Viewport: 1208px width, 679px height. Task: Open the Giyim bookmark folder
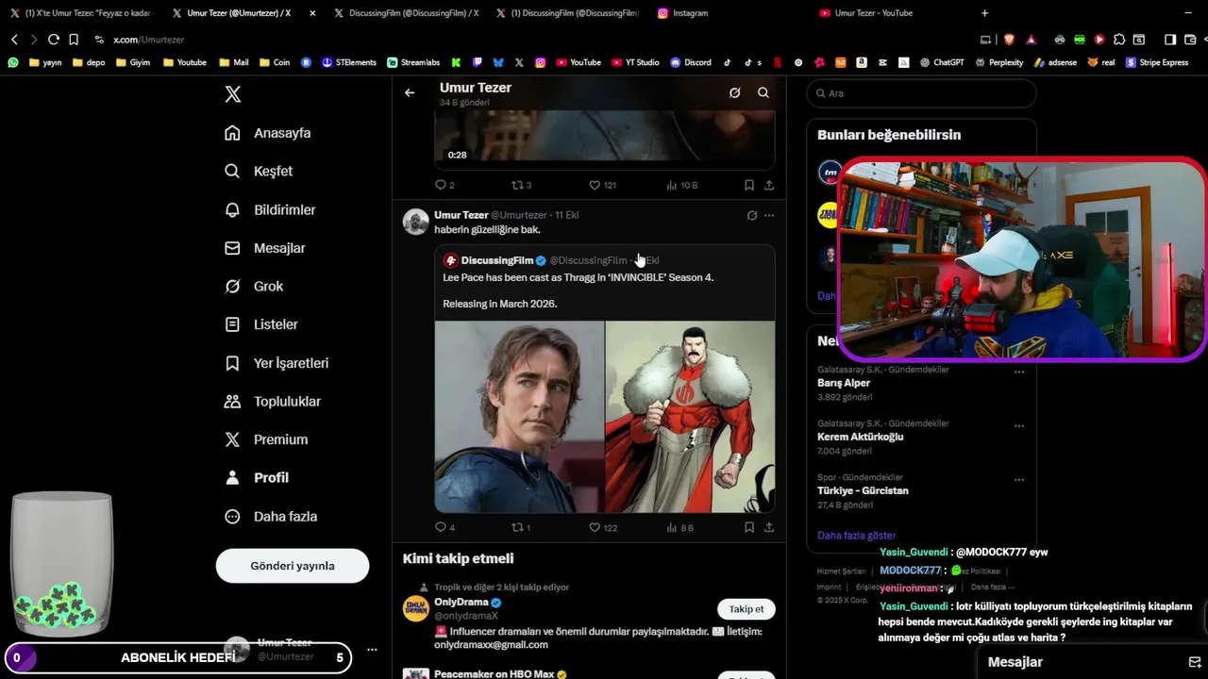coord(133,62)
